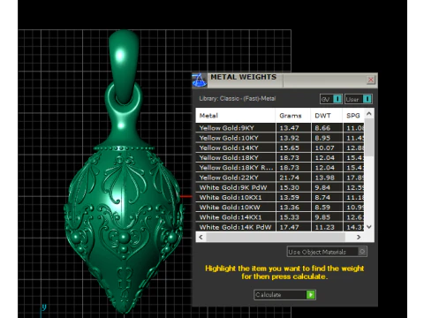Click the 17.47 grams cell
The height and width of the screenshot is (318, 424).
pos(293,227)
